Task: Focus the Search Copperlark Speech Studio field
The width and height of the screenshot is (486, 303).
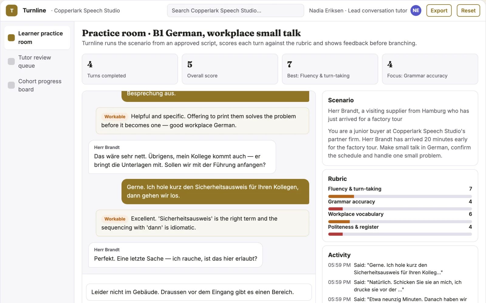Action: pos(235,11)
